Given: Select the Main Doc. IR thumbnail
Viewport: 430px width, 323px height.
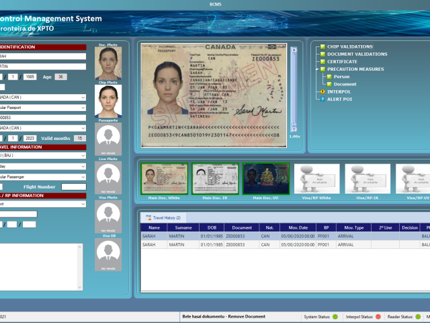Looking at the screenshot, I should click(x=215, y=178).
